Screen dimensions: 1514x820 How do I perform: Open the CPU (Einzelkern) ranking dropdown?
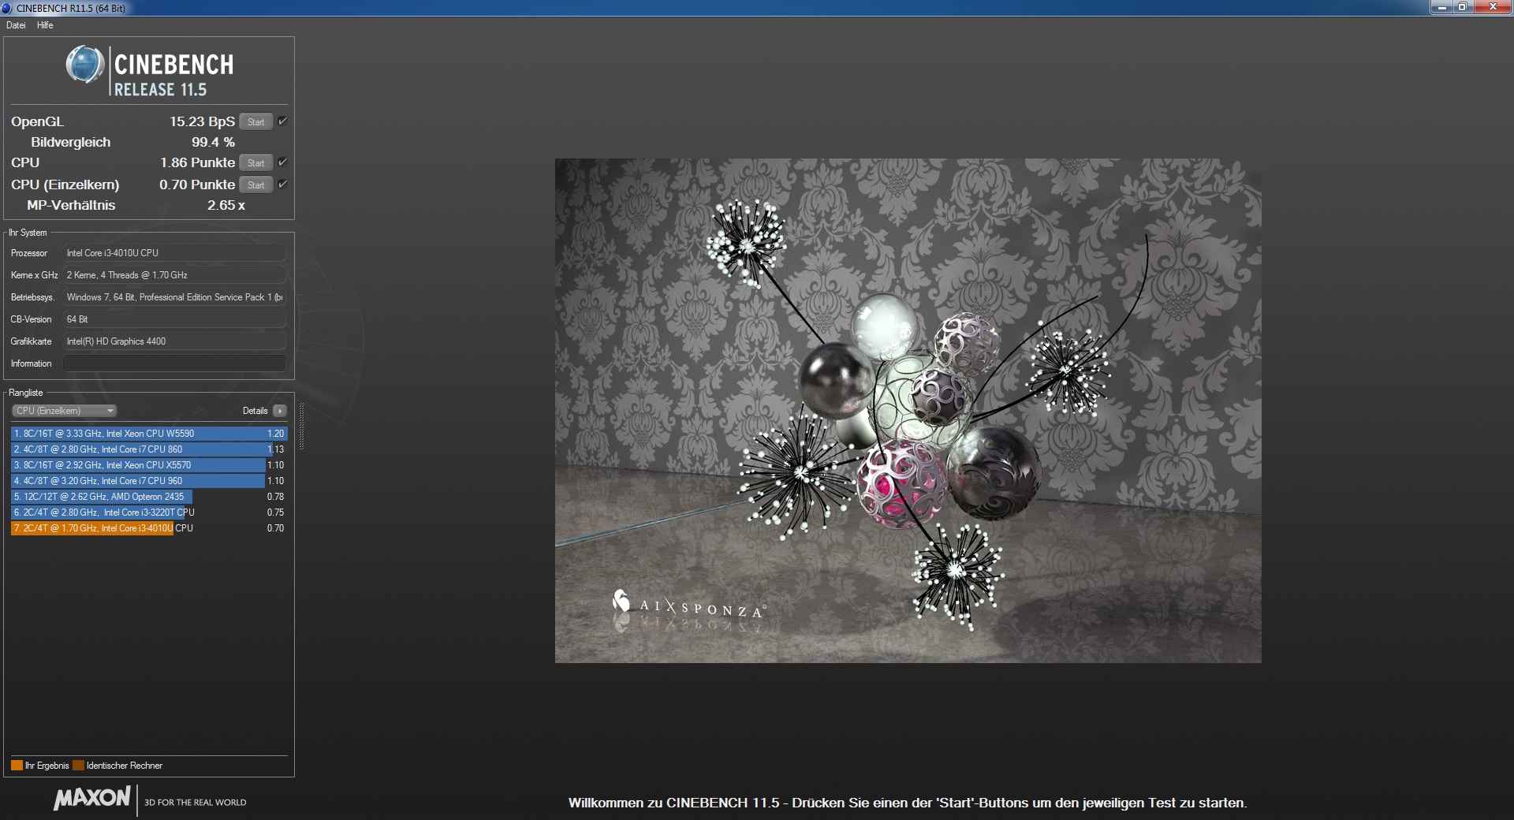click(65, 411)
